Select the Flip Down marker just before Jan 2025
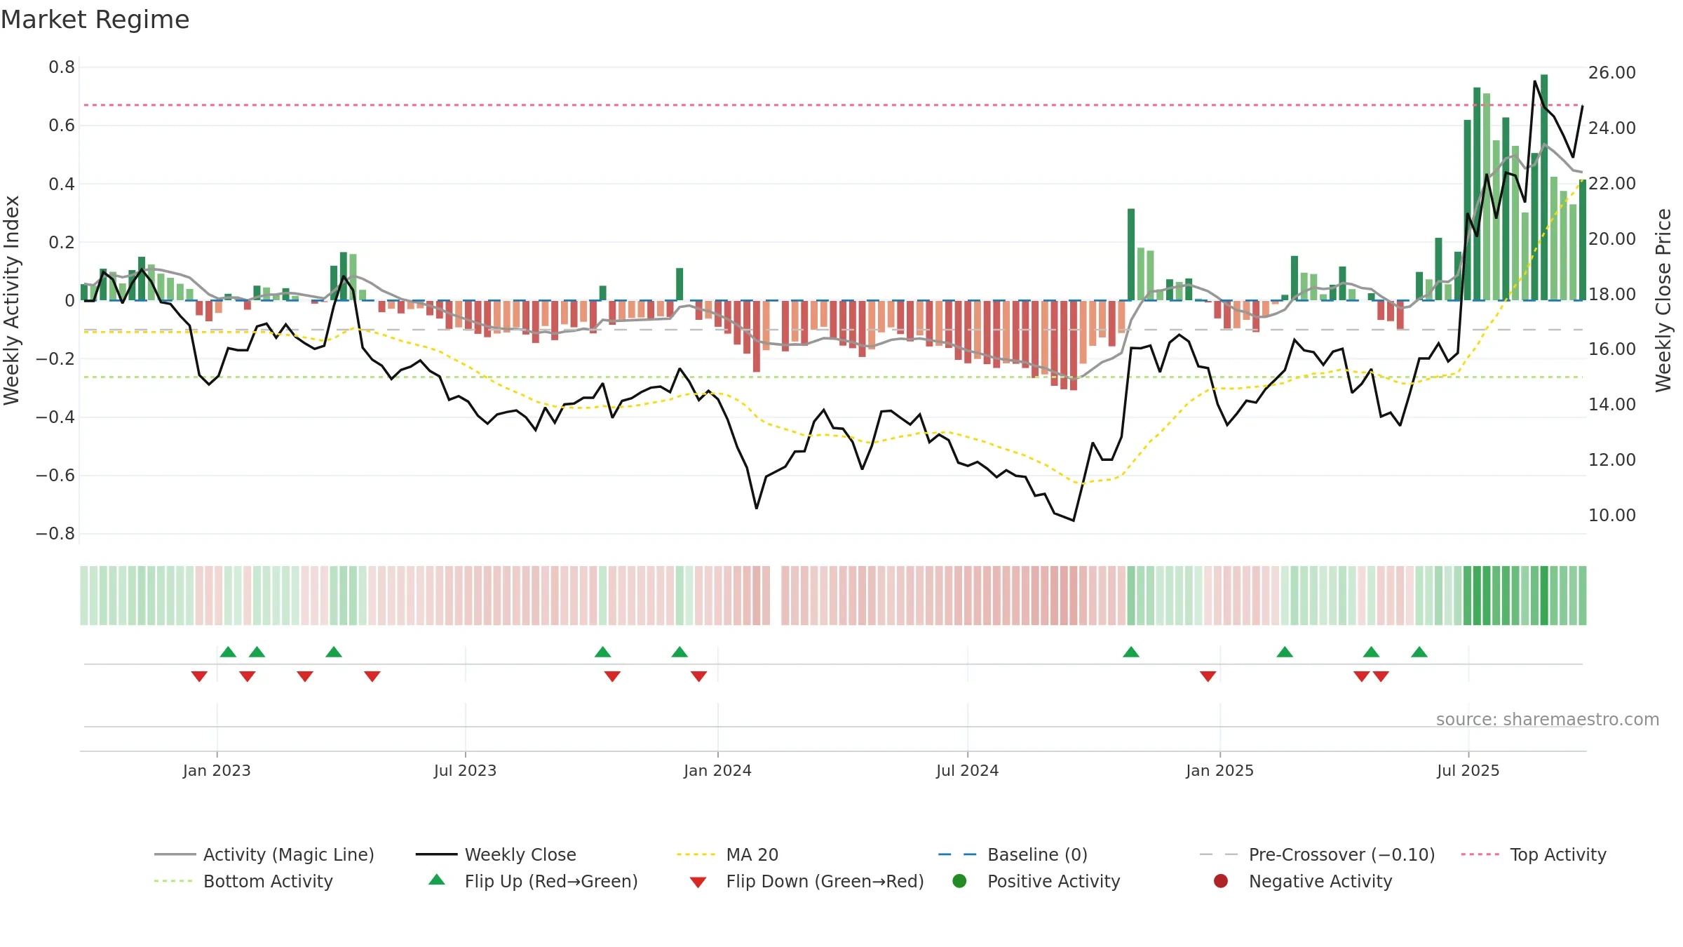The image size is (1683, 947). (x=1208, y=676)
